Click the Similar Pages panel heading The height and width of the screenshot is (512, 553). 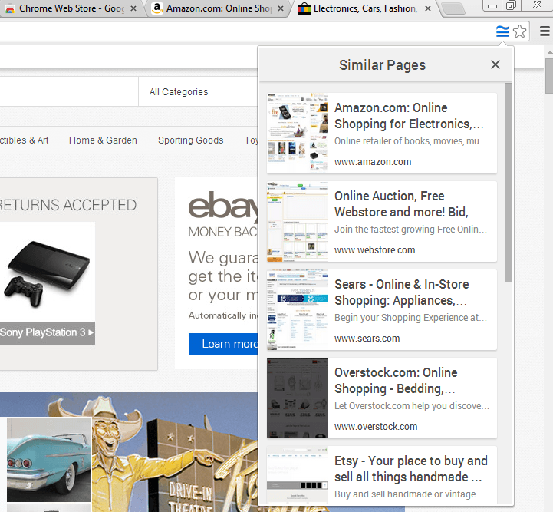point(382,65)
